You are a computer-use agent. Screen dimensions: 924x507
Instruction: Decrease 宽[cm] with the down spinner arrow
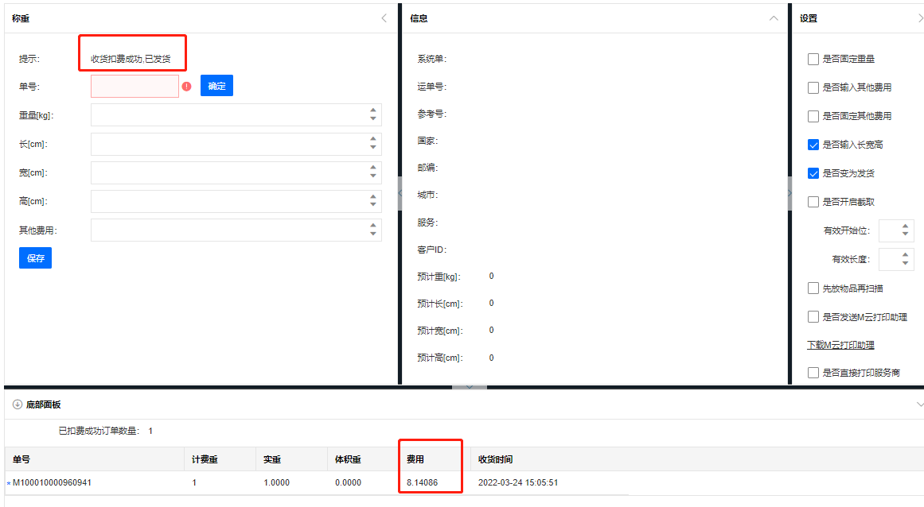pyautogui.click(x=373, y=176)
